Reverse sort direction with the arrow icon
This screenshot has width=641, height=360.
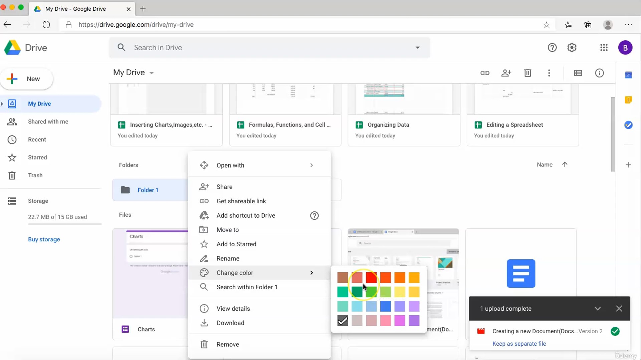coord(565,164)
